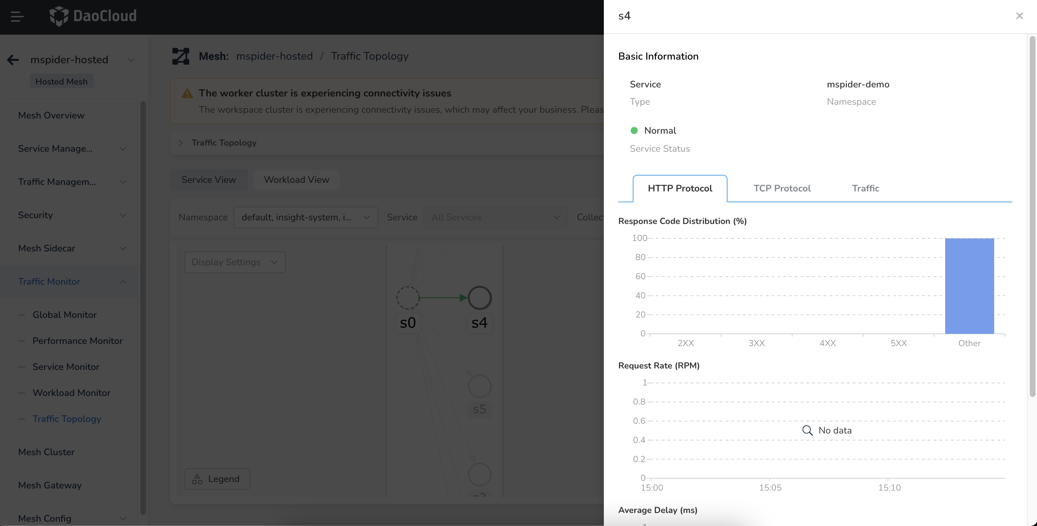
Task: Click the s0 dashed node circle
Action: pos(408,298)
